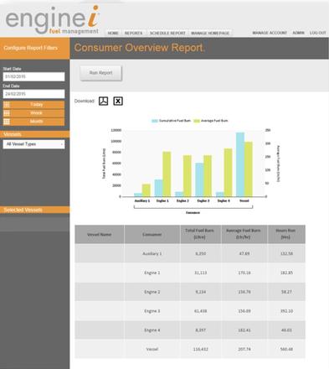This screenshot has width=329, height=369.
Task: Click the Start Date input field
Action: (33, 76)
